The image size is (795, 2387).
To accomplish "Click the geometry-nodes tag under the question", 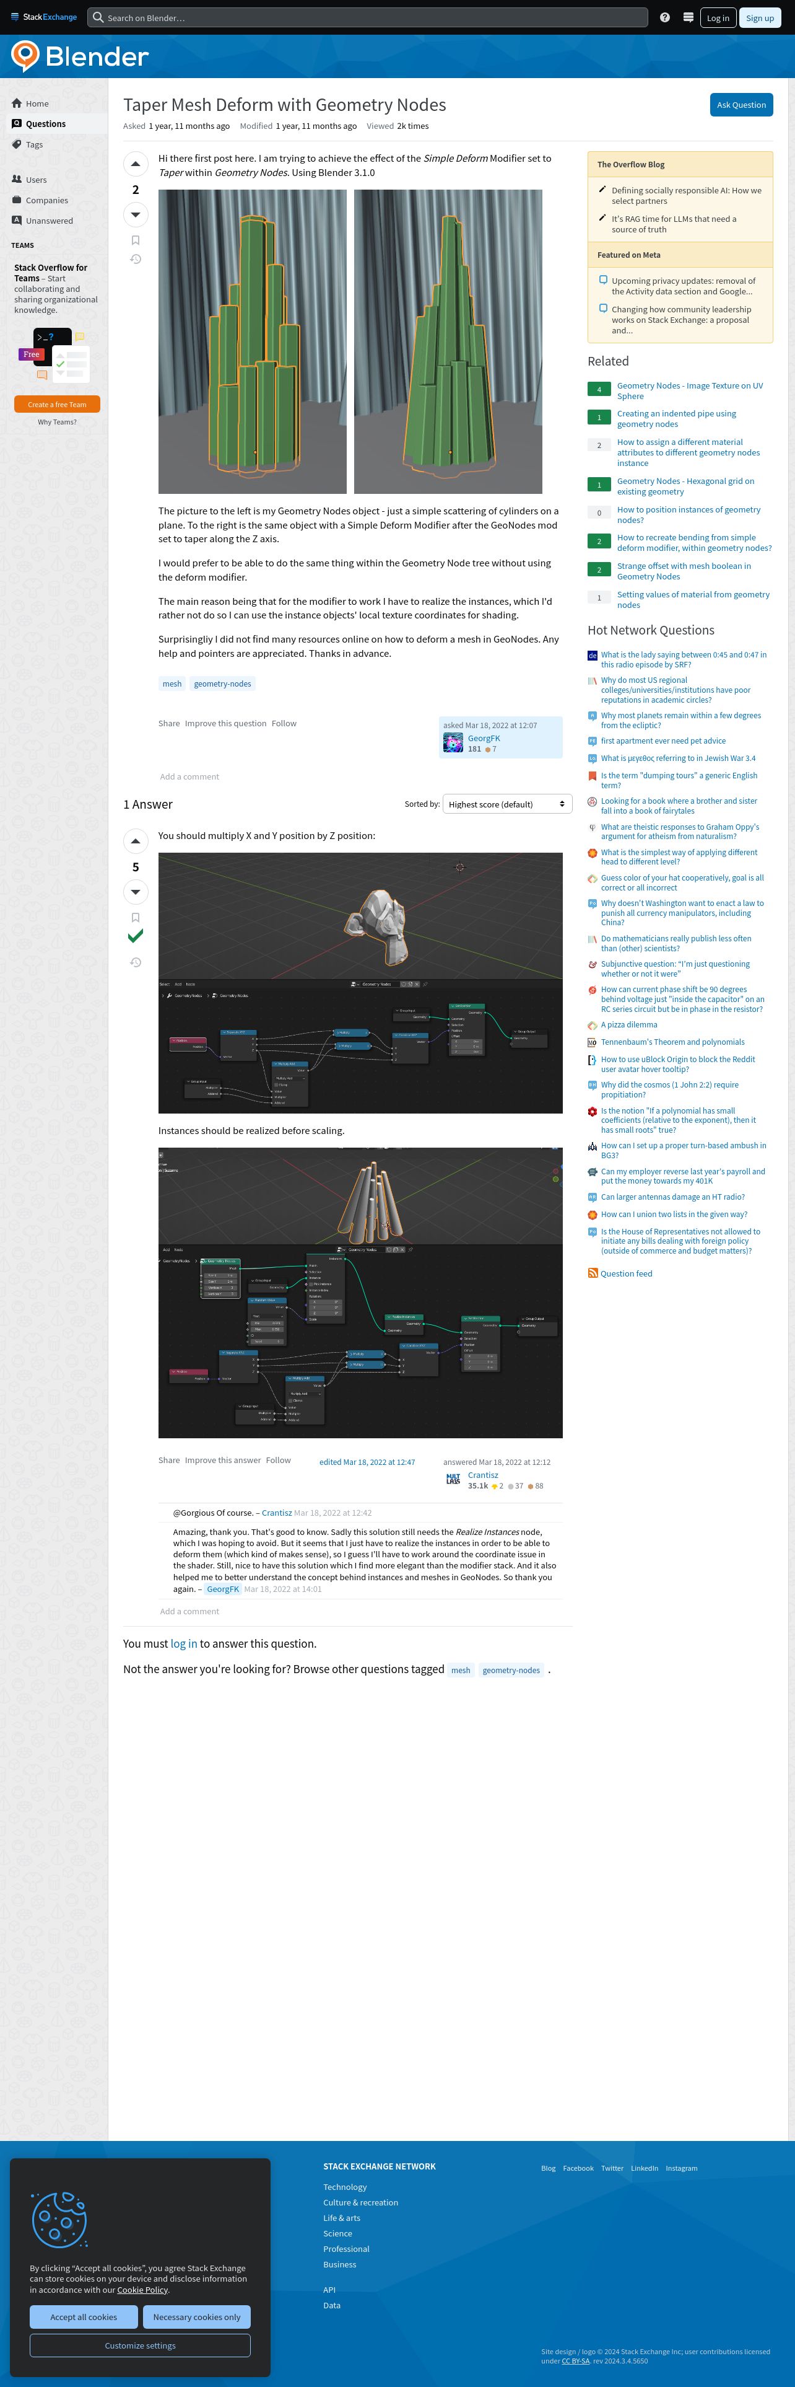I will (x=222, y=684).
